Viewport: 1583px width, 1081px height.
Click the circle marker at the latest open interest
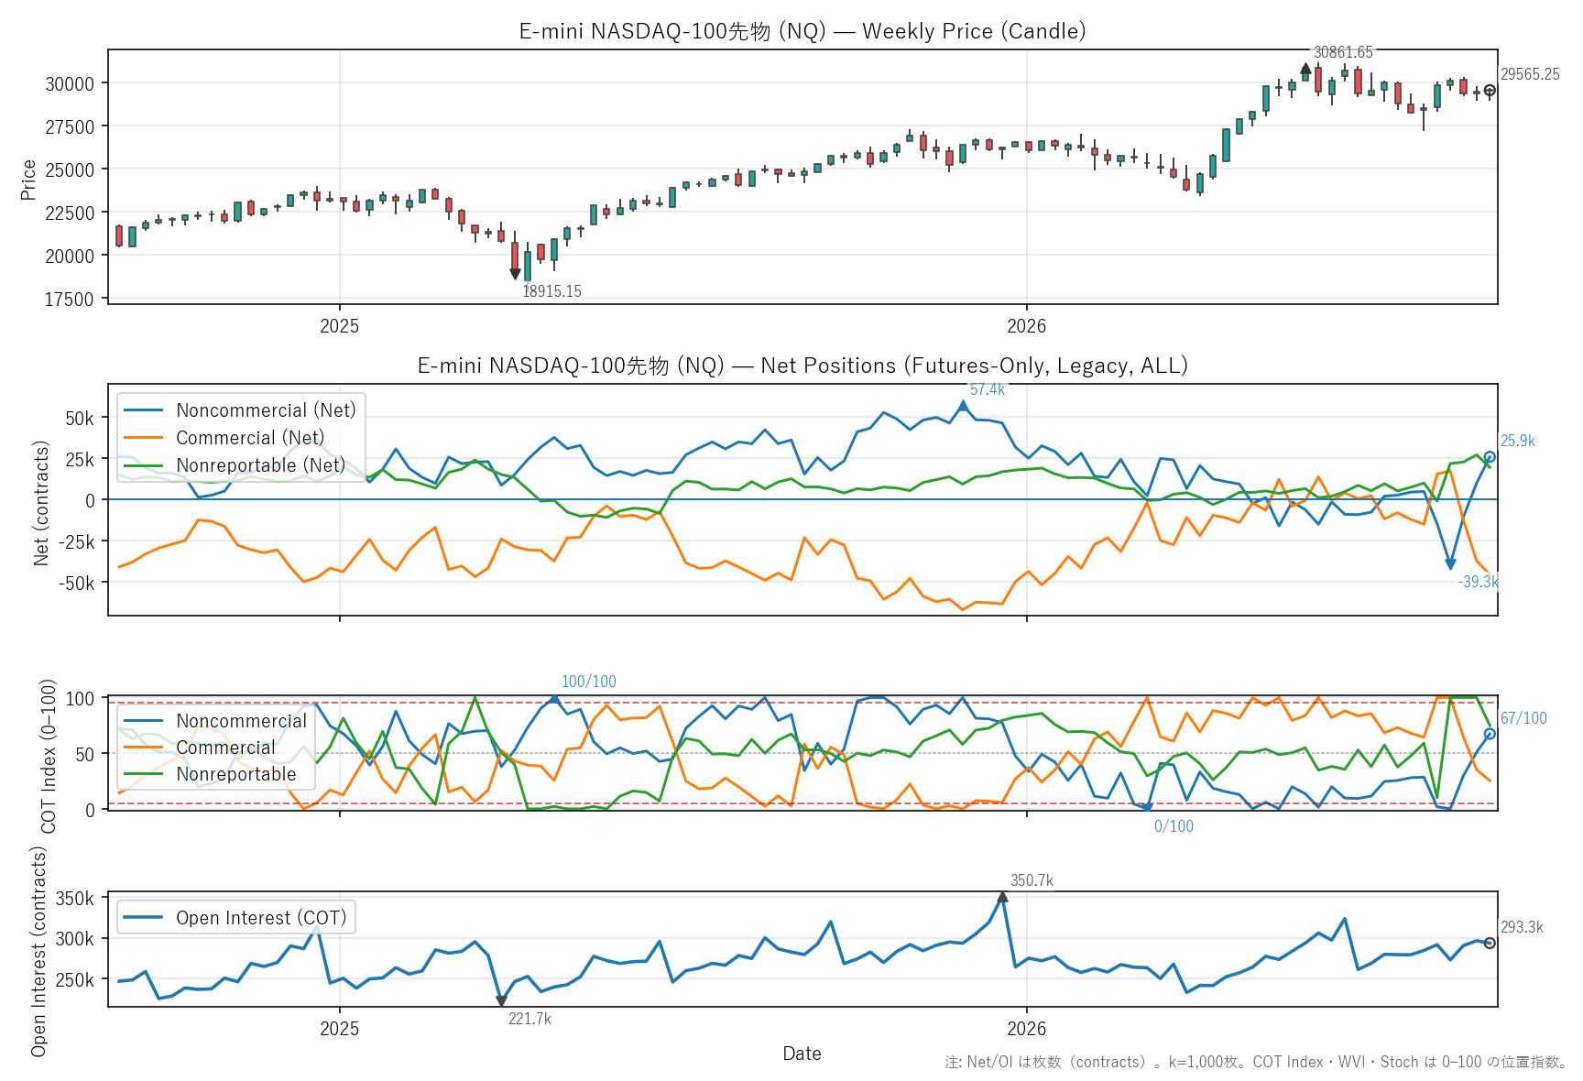click(1490, 943)
